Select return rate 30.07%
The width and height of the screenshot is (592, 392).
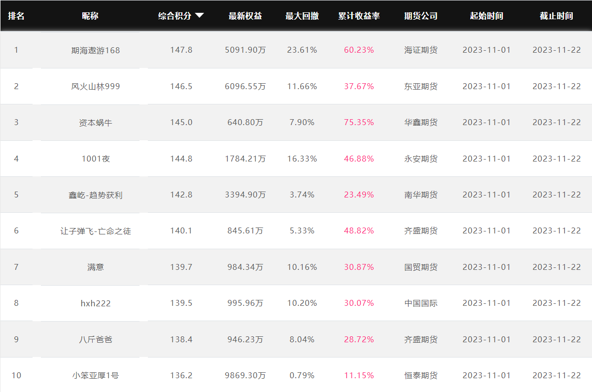pyautogui.click(x=359, y=303)
